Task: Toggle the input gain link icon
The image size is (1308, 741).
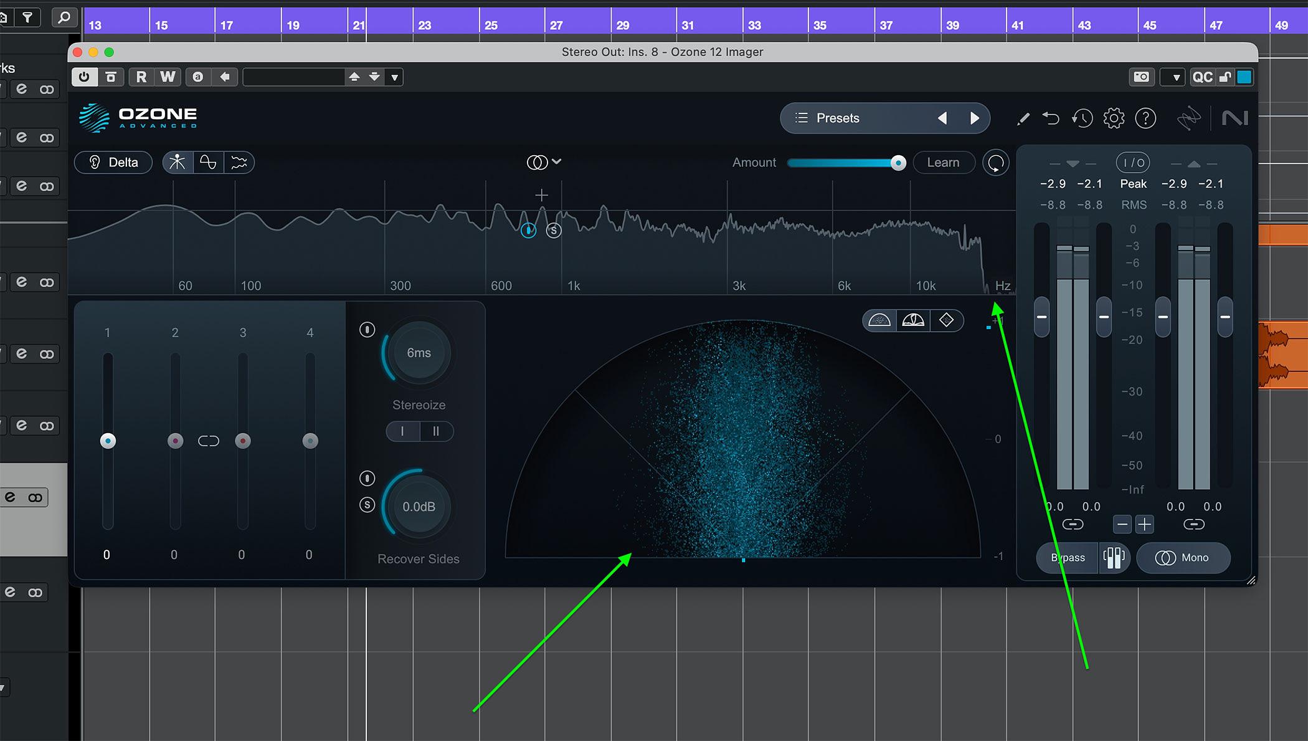Action: [1073, 524]
